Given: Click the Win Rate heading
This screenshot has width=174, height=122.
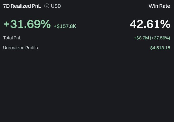Looking at the screenshot, I should pos(159,6).
